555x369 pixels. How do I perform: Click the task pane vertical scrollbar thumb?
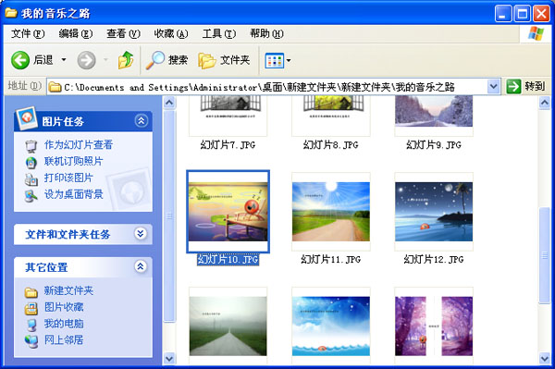coord(169,215)
